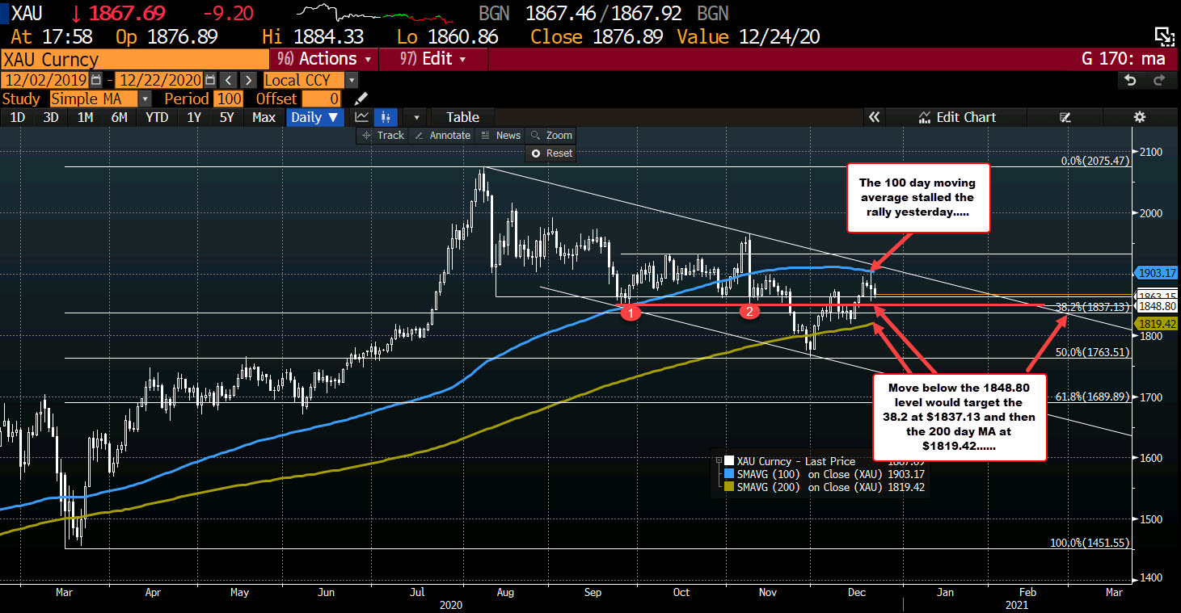Image resolution: width=1181 pixels, height=613 pixels.
Task: Select the Max range tab
Action: tap(264, 117)
